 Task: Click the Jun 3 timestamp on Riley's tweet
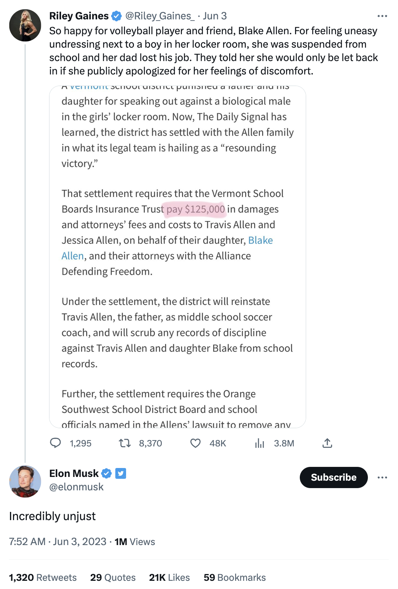[215, 16]
